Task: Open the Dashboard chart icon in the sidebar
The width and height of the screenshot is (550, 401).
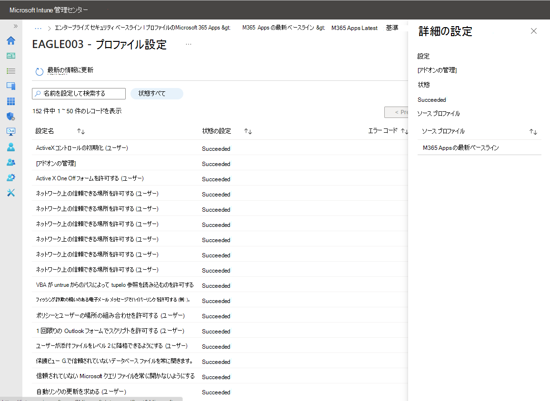Action: pos(11,56)
